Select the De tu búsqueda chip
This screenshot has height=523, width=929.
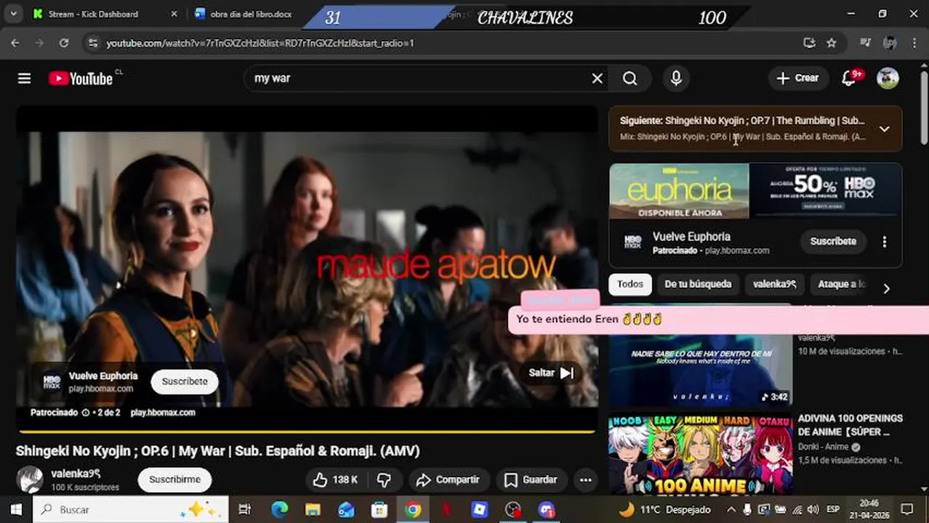tap(697, 284)
